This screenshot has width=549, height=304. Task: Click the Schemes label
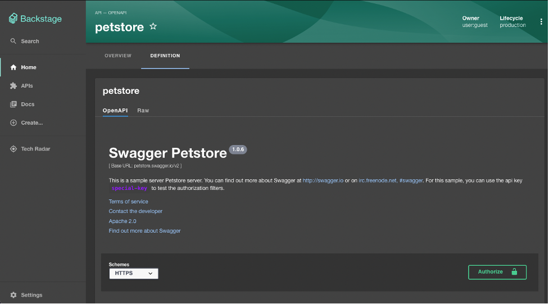coord(119,265)
